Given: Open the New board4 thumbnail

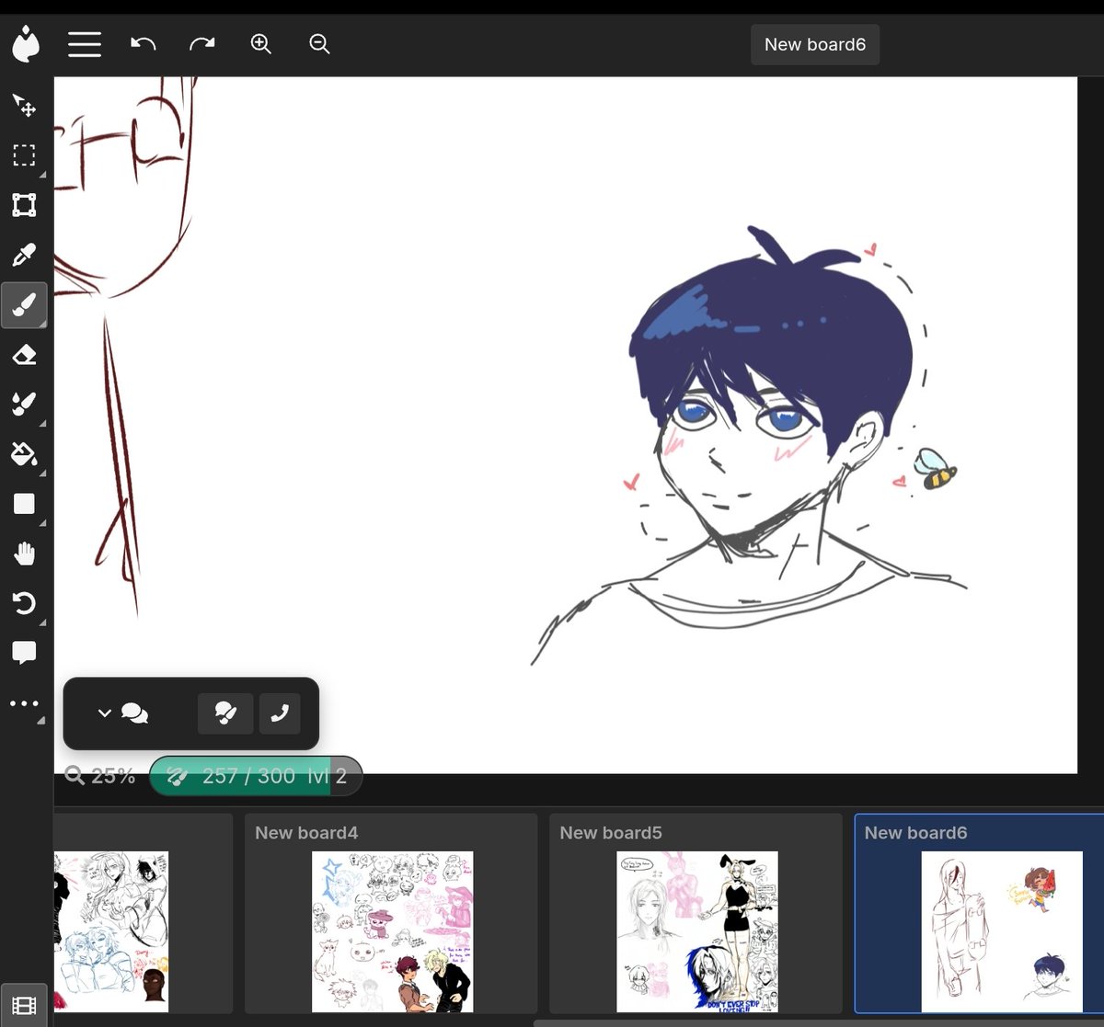Looking at the screenshot, I should pos(391,914).
